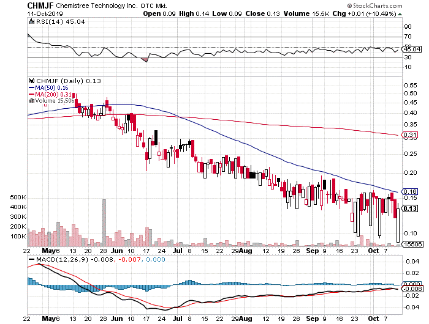Viewport: 429px width, 324px height.
Task: Click the 0.16 MA(50) value tag on the price axis
Action: [x=410, y=191]
